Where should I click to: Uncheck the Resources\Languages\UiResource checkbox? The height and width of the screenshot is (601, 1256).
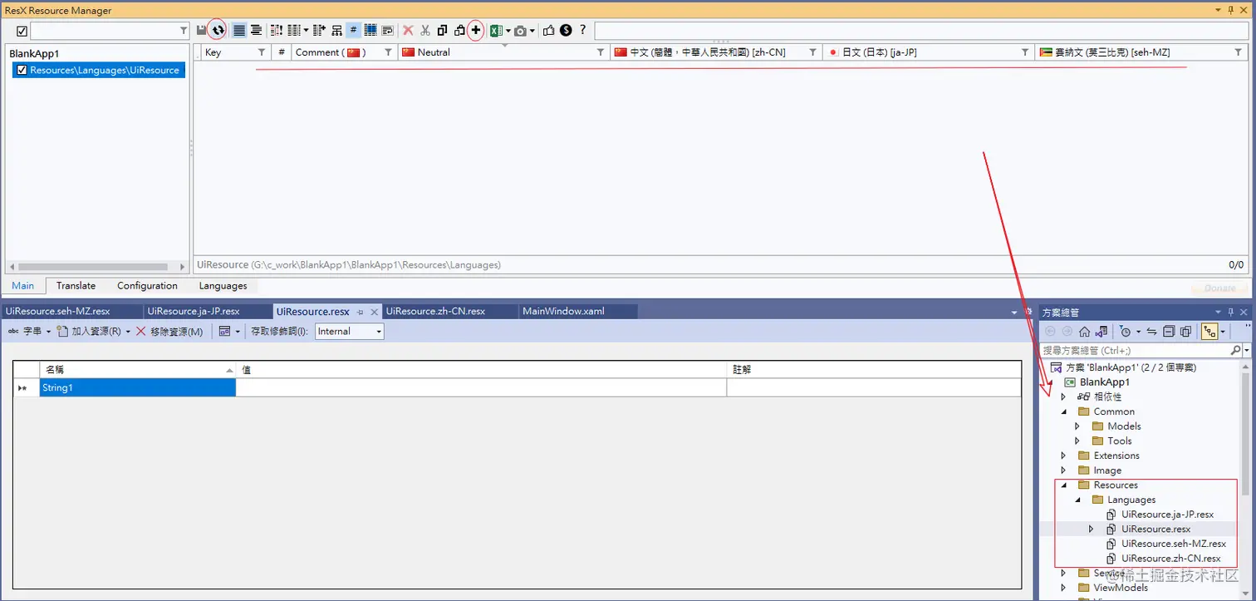click(22, 71)
